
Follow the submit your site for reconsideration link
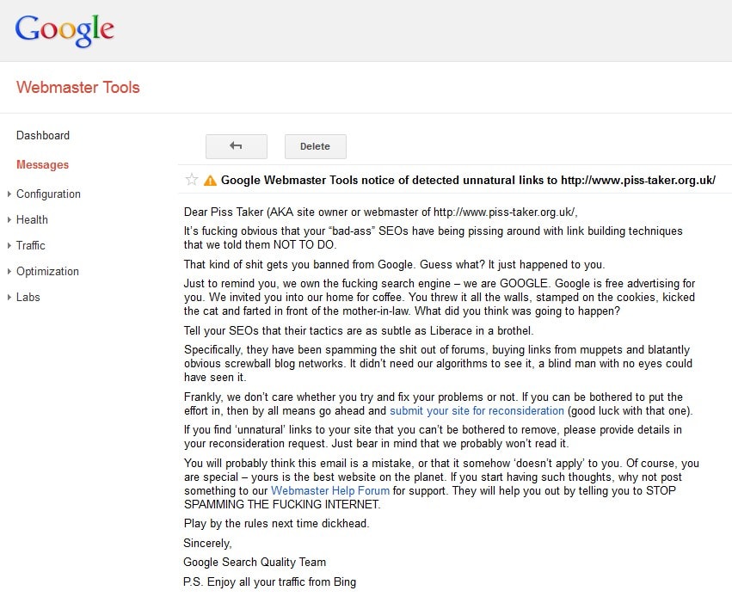coord(477,411)
